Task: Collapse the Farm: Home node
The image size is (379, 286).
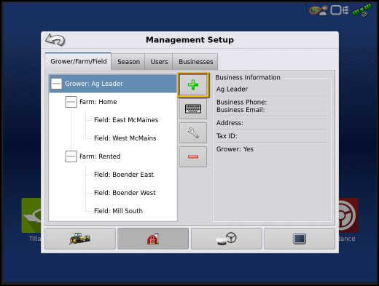Action: [x=71, y=102]
